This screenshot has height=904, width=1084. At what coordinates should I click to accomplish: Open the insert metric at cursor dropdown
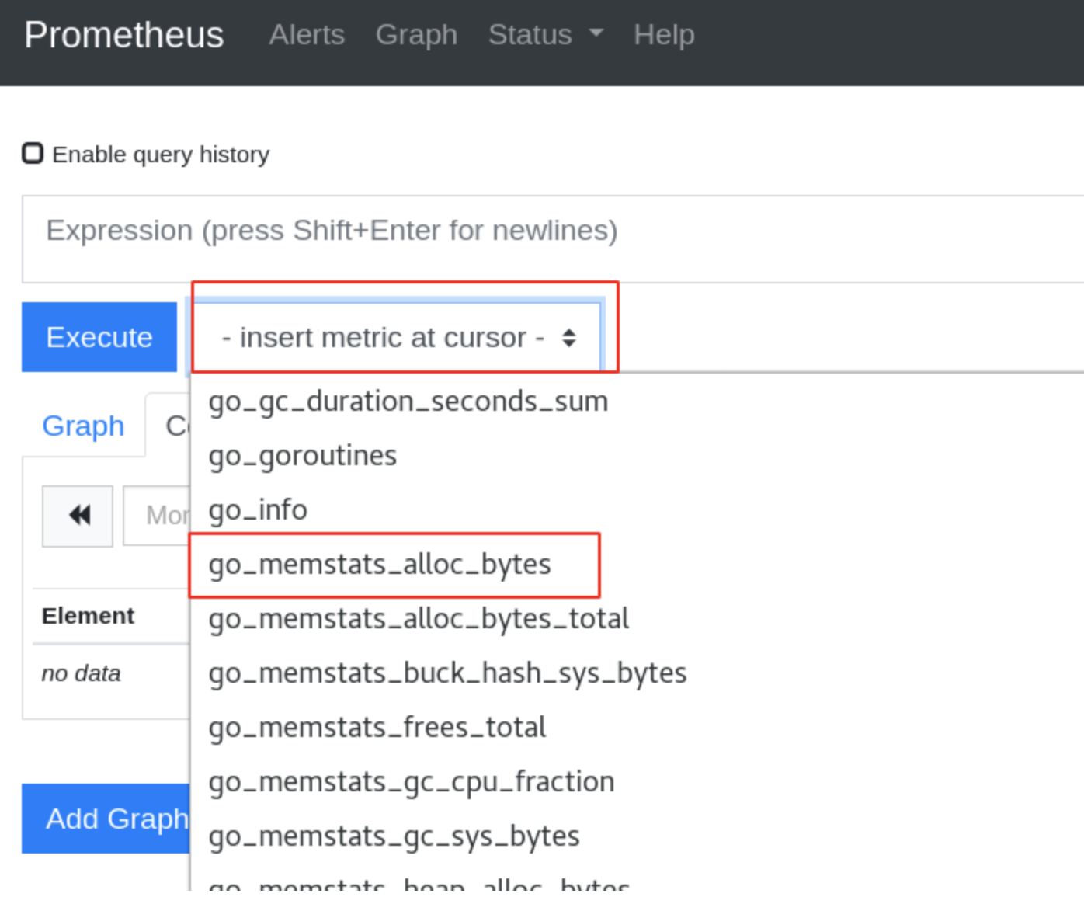396,337
